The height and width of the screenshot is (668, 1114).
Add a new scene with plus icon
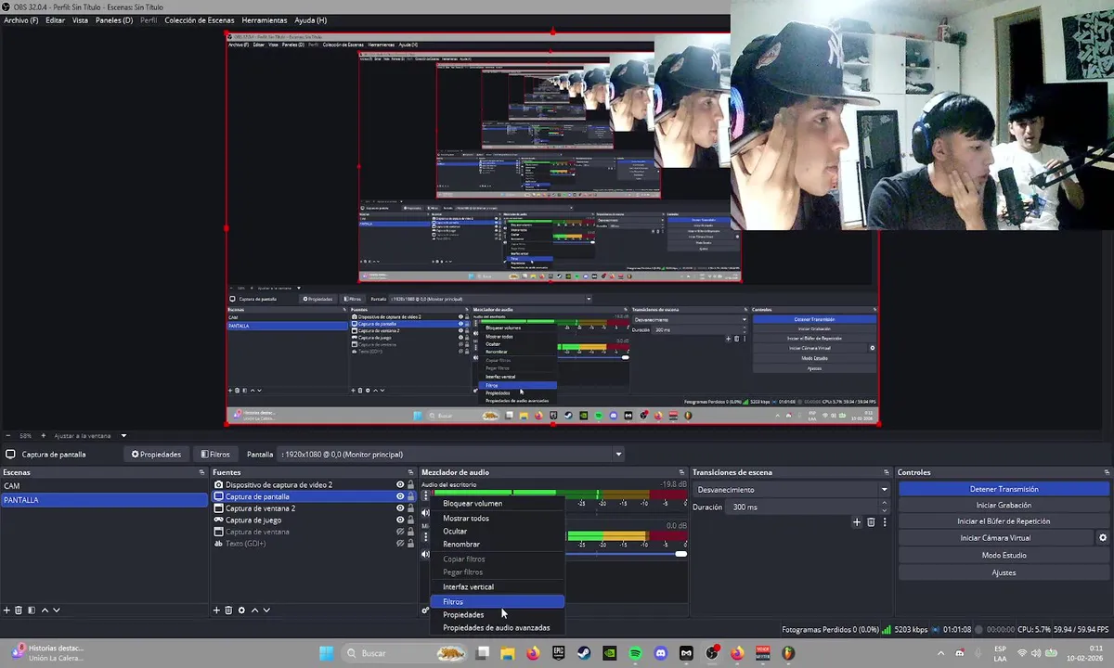[6, 610]
